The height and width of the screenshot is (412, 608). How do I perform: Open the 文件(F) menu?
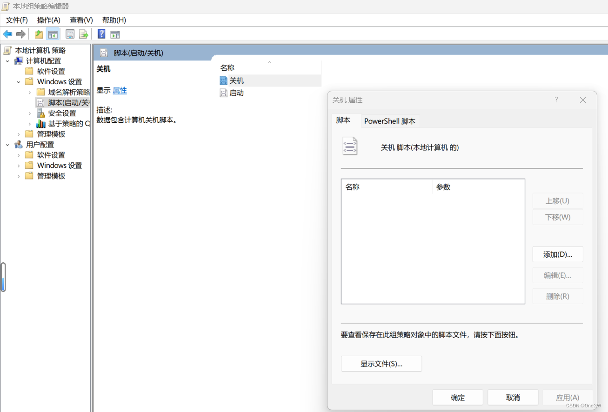[x=17, y=20]
